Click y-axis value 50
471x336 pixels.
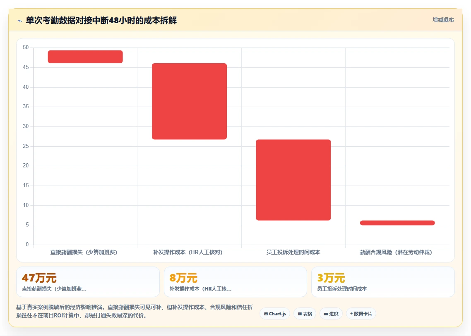pyautogui.click(x=26, y=48)
